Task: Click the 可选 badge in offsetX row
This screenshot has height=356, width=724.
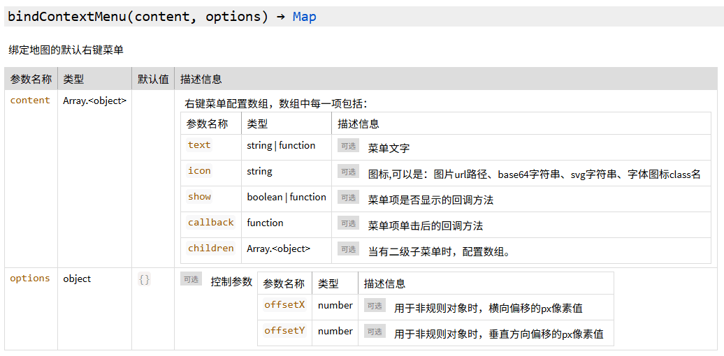Action: (375, 306)
